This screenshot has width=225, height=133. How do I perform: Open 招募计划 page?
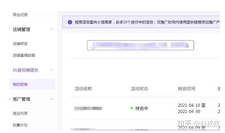(x=20, y=125)
